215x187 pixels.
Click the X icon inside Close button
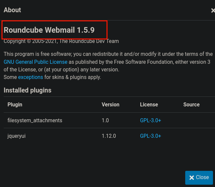tap(191, 177)
